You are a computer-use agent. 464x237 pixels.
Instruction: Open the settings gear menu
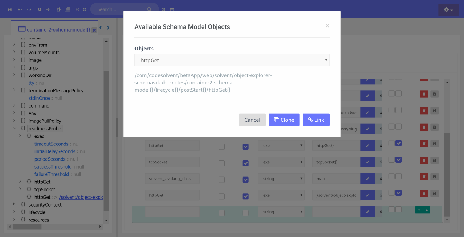[x=448, y=9]
